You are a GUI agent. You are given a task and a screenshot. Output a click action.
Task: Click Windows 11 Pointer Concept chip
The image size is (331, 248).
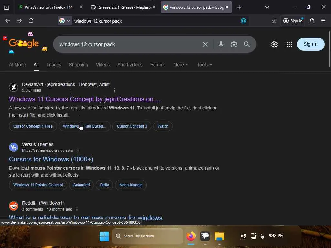[x=38, y=185]
